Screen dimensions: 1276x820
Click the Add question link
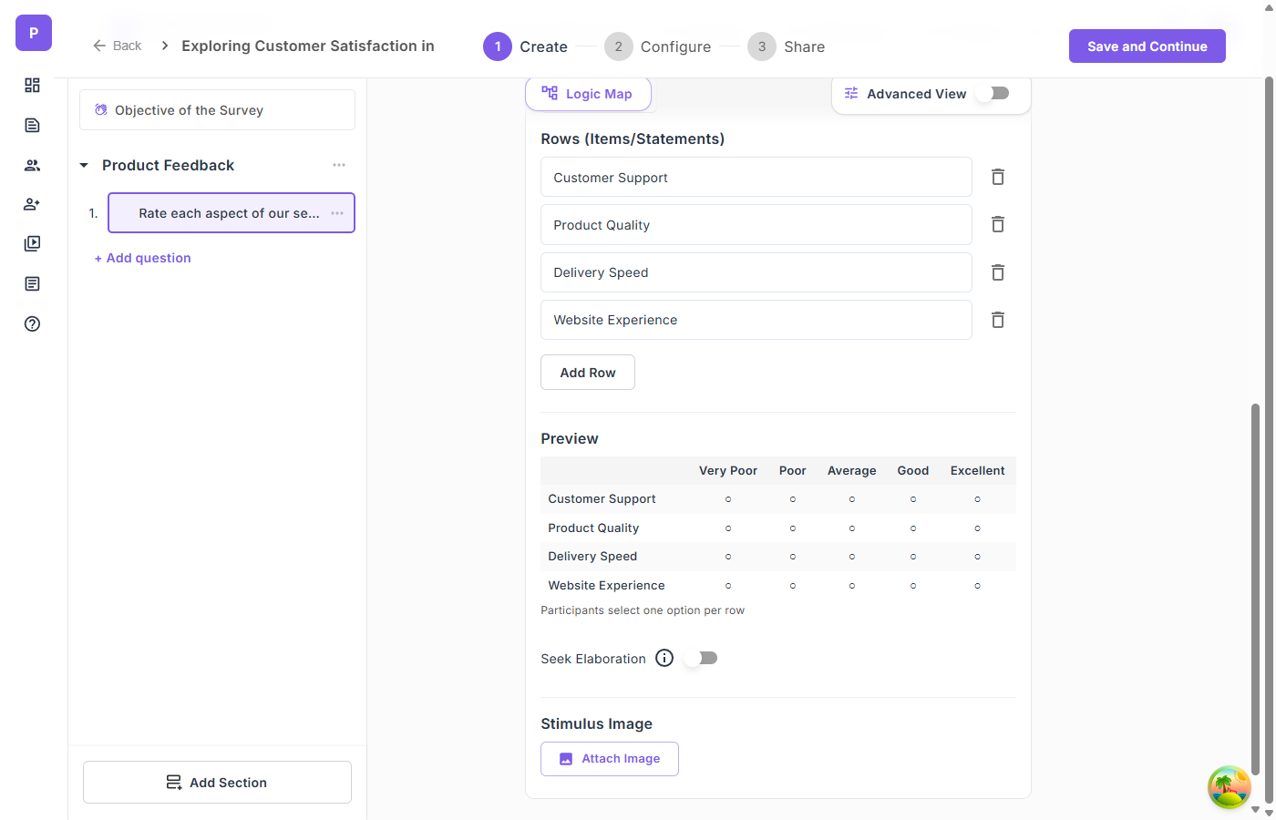pos(143,258)
